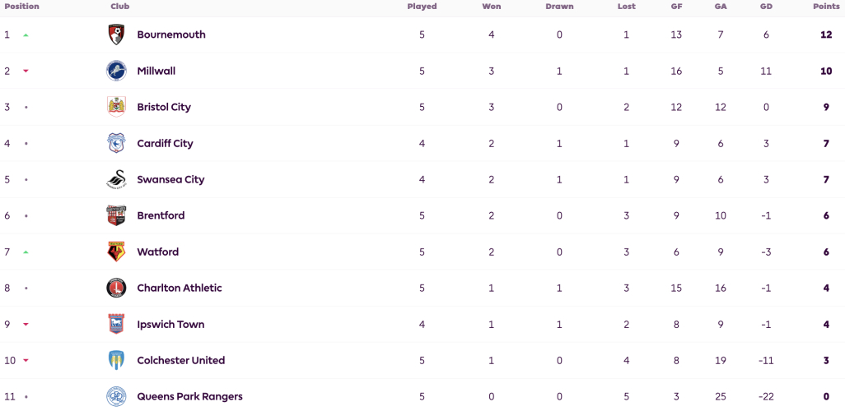Click the Charlton Athletic crest
The height and width of the screenshot is (411, 845).
pos(116,289)
